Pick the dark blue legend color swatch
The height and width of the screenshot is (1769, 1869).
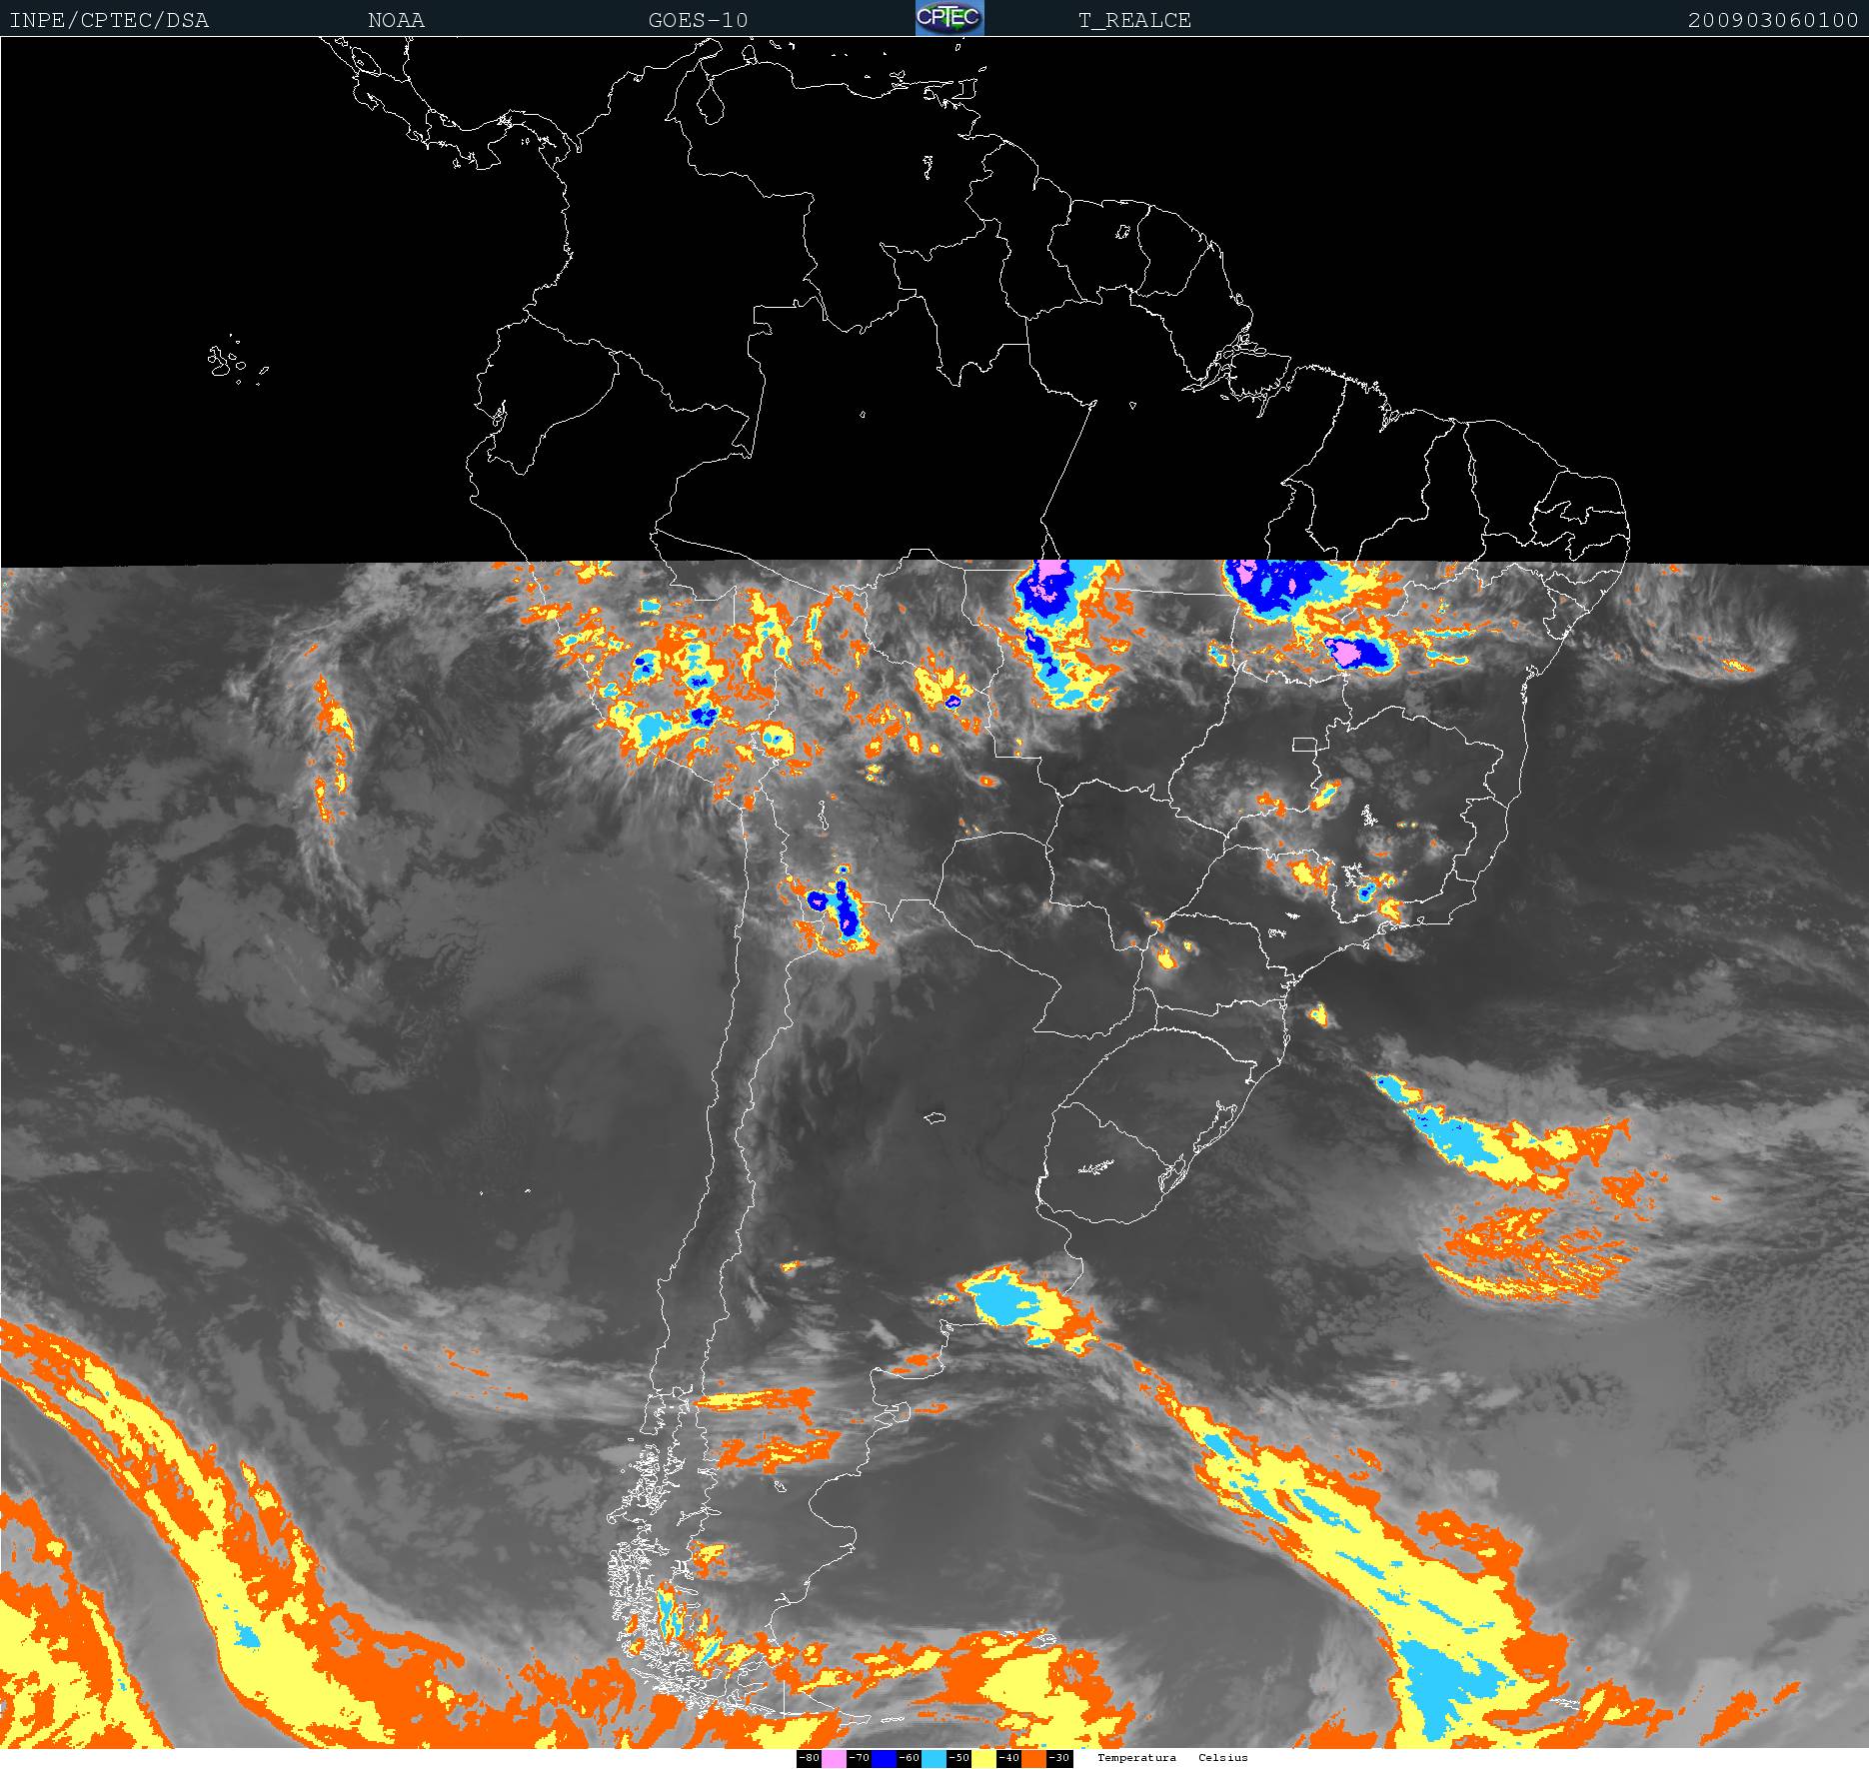[884, 1758]
